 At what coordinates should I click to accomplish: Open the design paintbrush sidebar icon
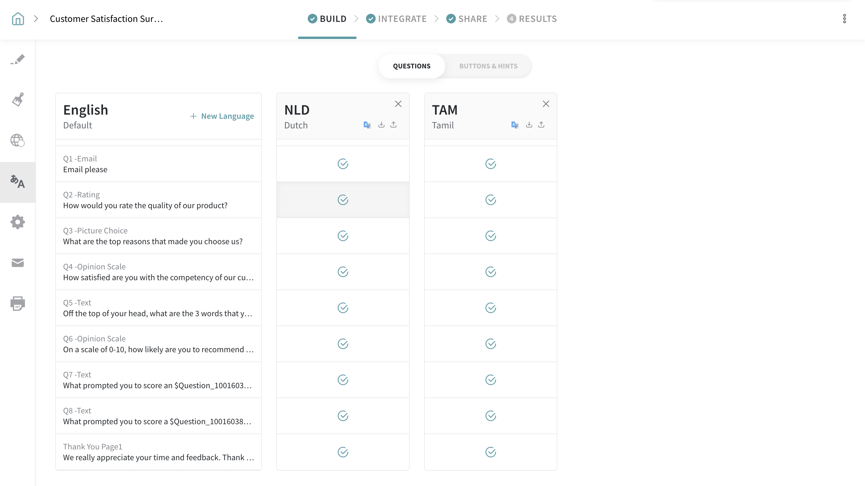point(18,100)
